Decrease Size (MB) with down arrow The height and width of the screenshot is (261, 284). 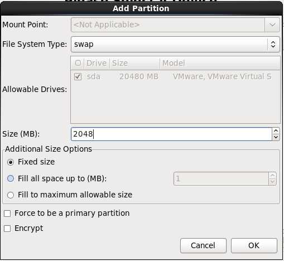(x=276, y=137)
